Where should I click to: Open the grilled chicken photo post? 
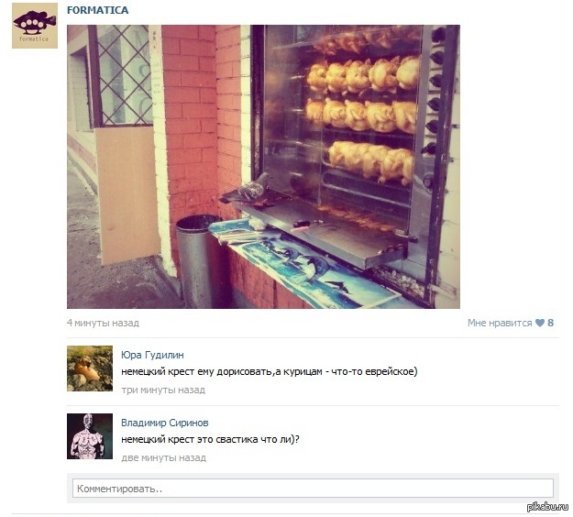263,167
